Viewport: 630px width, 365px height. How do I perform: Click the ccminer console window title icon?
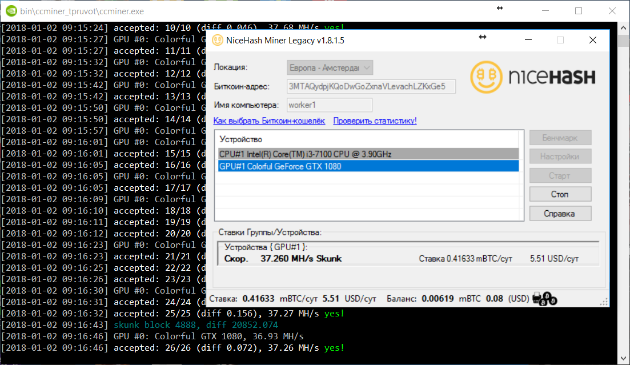[10, 11]
